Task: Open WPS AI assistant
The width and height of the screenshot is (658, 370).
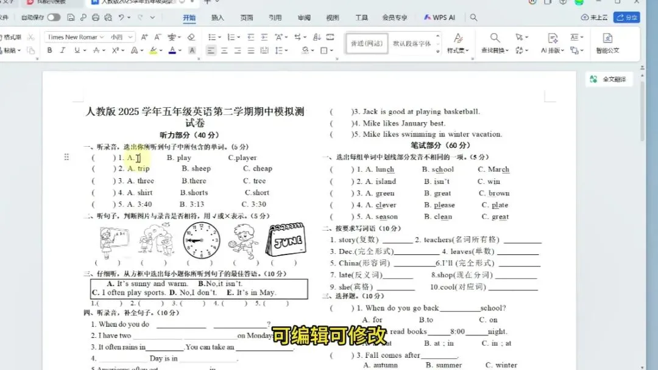Action: click(x=439, y=18)
